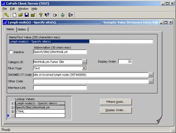Open the Fill-in Type dropdown
176x133 pixels.
(x=84, y=68)
